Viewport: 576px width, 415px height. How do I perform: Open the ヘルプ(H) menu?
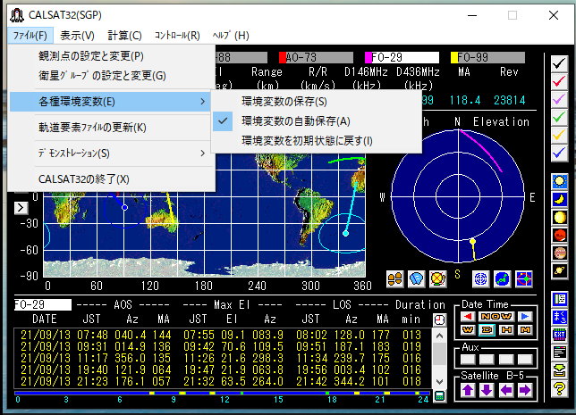click(231, 36)
